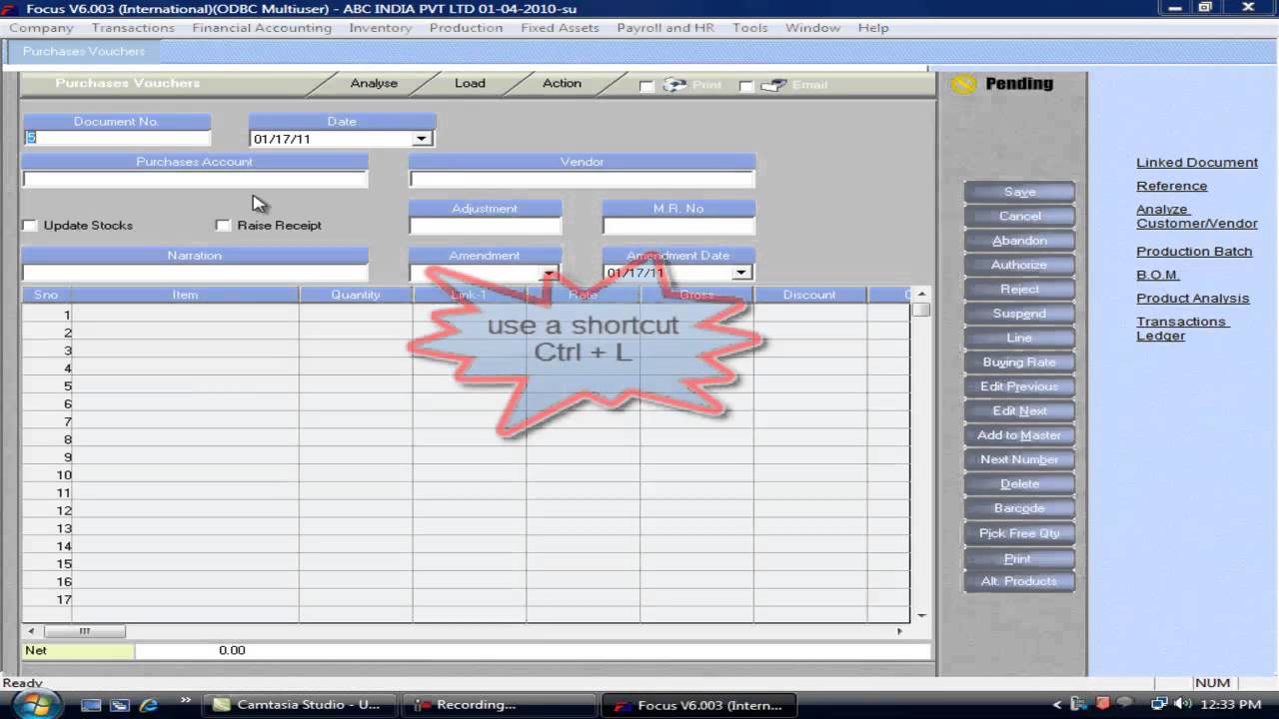Click the Authorize button
This screenshot has width=1279, height=719.
tap(1019, 265)
